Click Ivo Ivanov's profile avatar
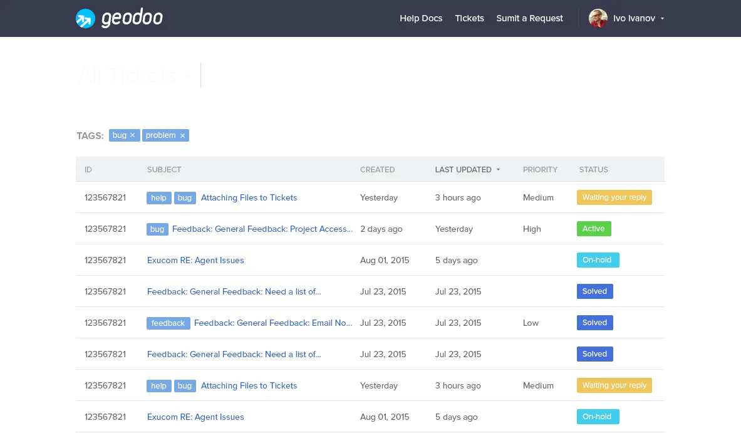The height and width of the screenshot is (433, 741). click(x=598, y=18)
